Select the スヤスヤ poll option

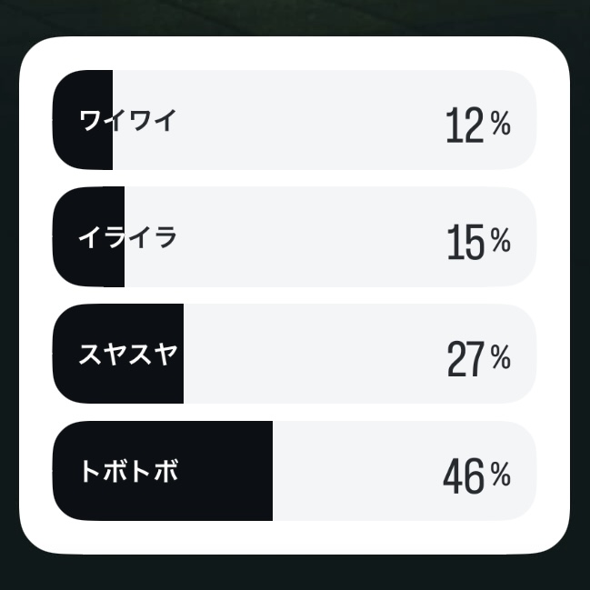point(295,354)
